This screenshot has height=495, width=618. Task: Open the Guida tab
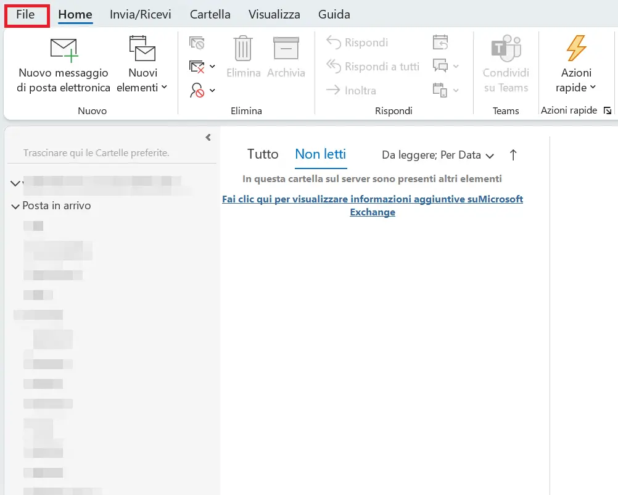click(x=334, y=15)
